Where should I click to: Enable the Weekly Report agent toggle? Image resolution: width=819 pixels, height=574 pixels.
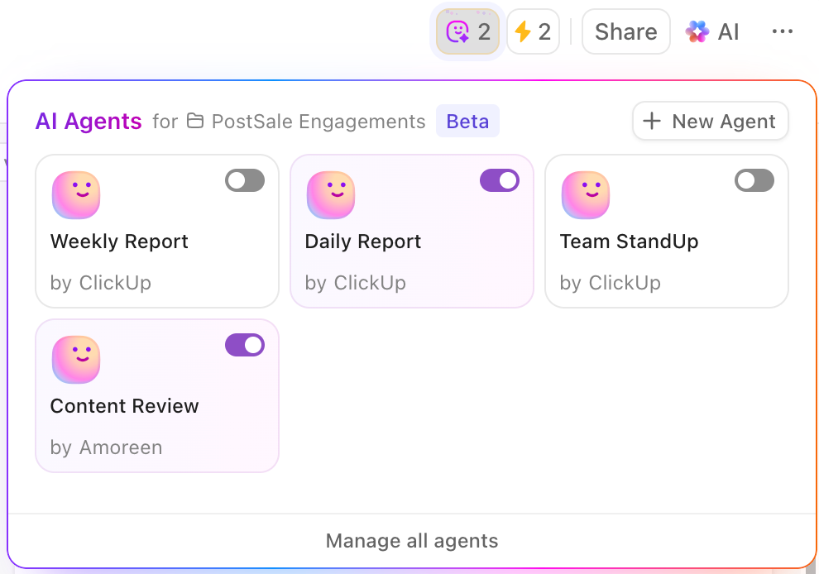tap(245, 180)
